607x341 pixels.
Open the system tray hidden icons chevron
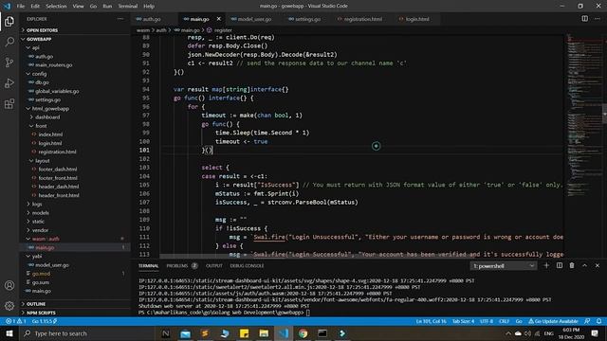coord(508,333)
